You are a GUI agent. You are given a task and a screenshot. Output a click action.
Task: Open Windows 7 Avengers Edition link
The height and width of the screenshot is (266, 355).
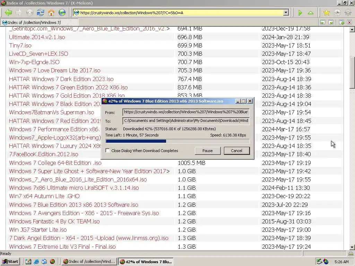pyautogui.click(x=84, y=213)
